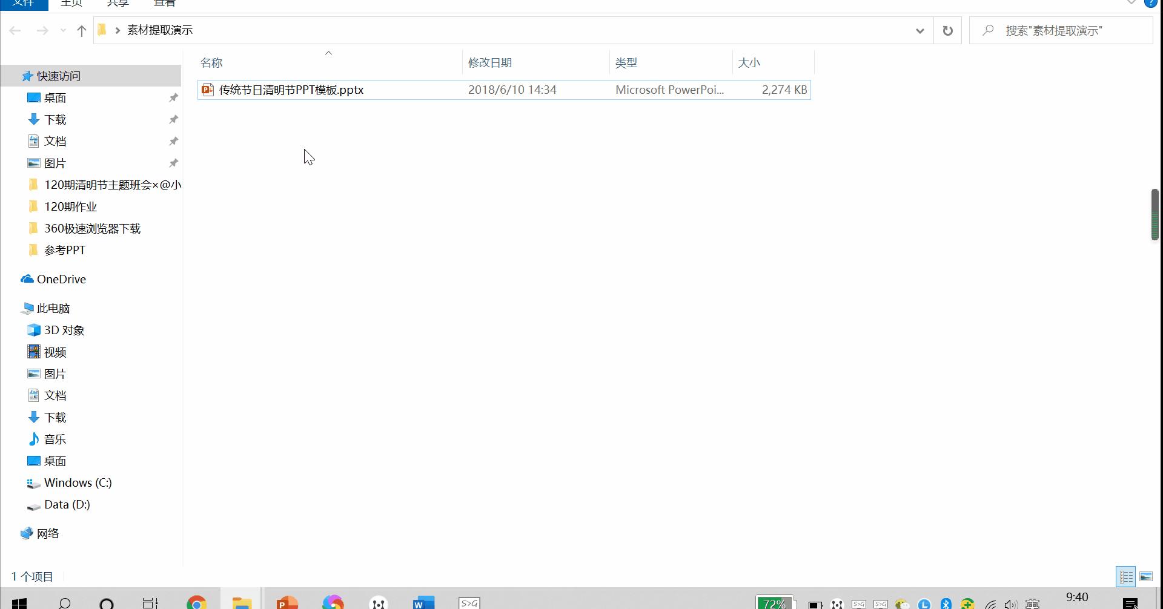Viewport: 1163px width, 609px height.
Task: Sort files by 大小 column
Action: click(749, 63)
